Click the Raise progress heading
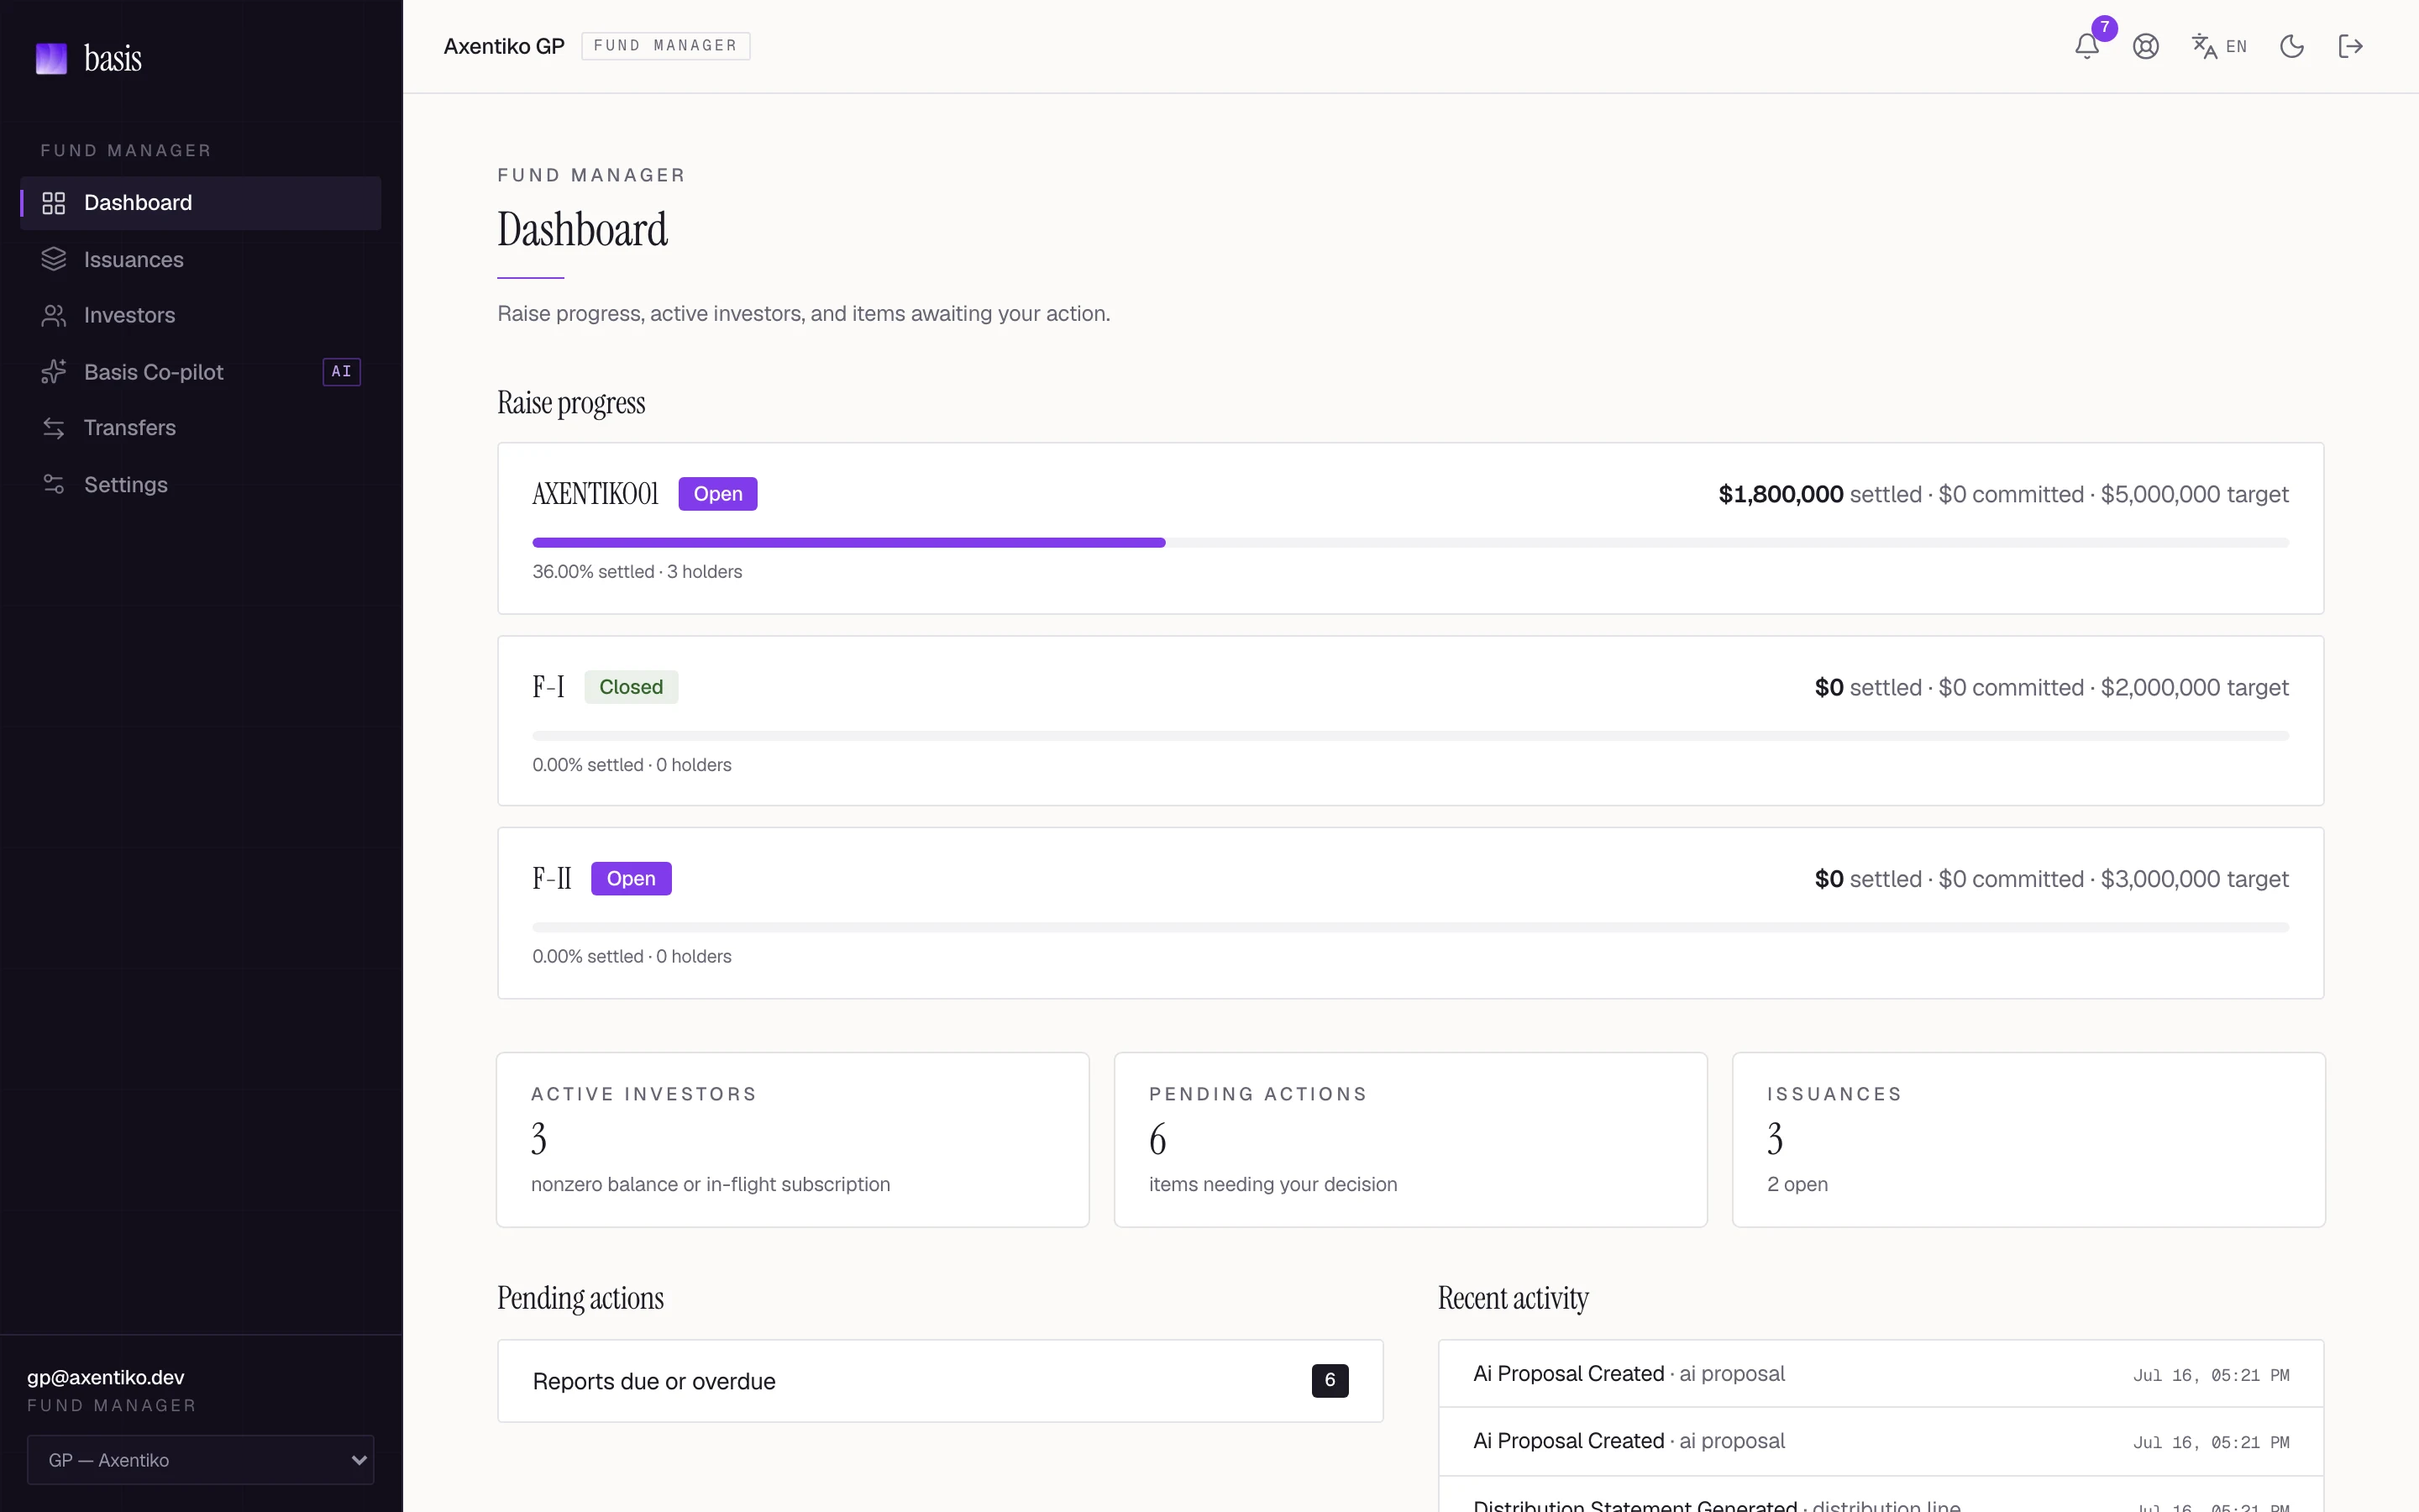Viewport: 2419px width, 1512px height. click(572, 403)
